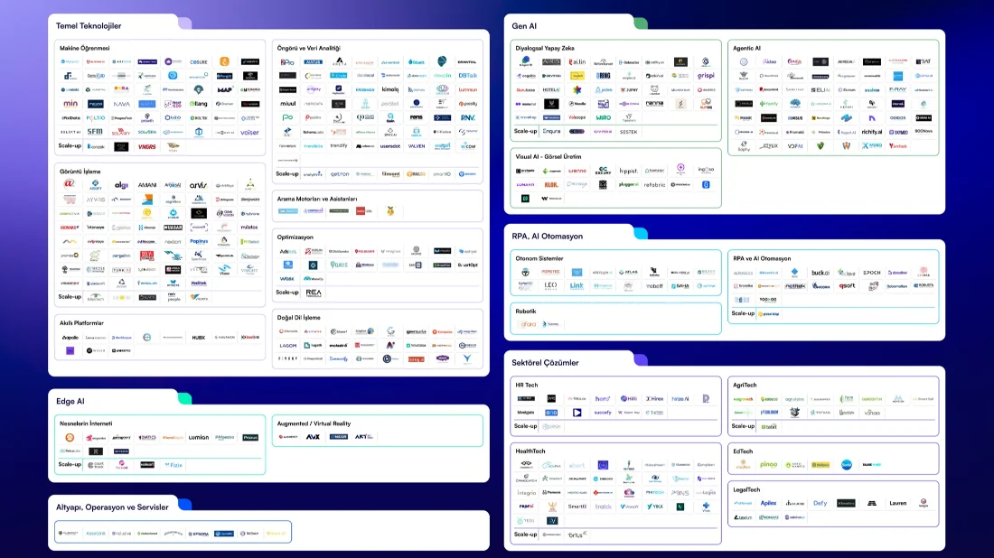Click the voiser logo in Makine Öğrenmesi
994x558 pixels.
(x=249, y=133)
